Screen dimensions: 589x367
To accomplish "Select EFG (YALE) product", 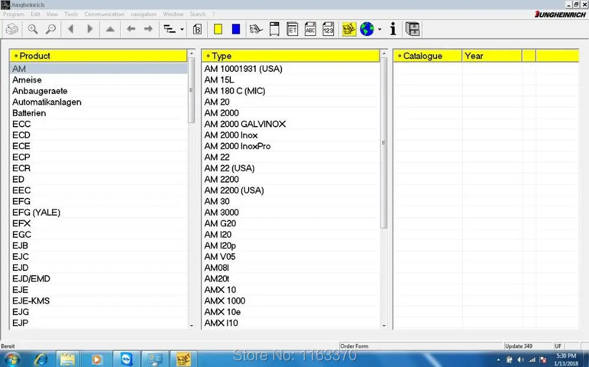I will (98, 212).
